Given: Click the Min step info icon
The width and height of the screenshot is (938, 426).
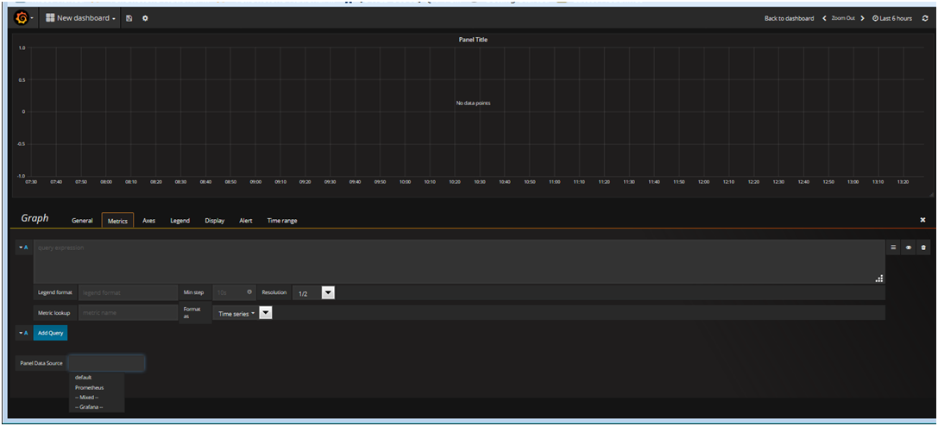Looking at the screenshot, I should (249, 292).
